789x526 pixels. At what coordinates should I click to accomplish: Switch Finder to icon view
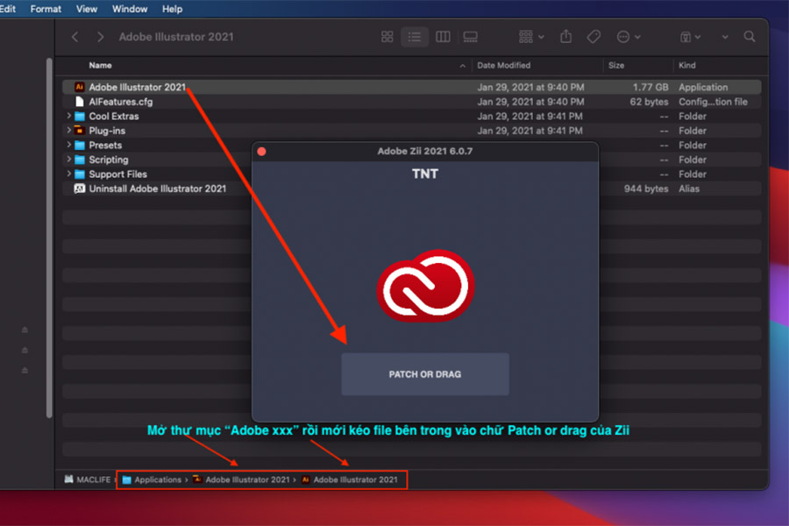[x=387, y=37]
